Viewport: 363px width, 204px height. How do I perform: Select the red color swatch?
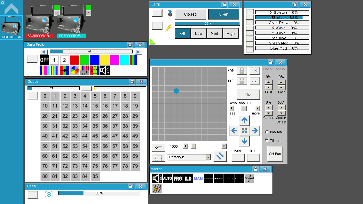pyautogui.click(x=74, y=60)
